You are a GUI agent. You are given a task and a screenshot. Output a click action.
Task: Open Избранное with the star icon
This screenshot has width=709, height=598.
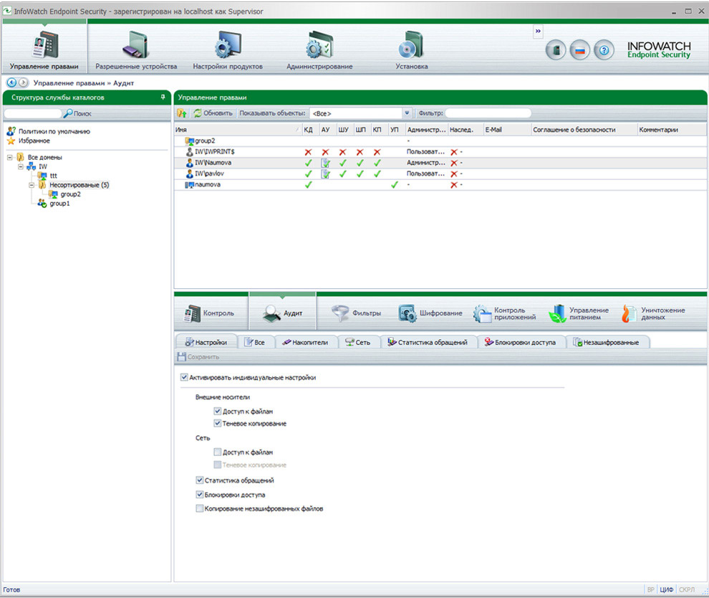pyautogui.click(x=29, y=141)
